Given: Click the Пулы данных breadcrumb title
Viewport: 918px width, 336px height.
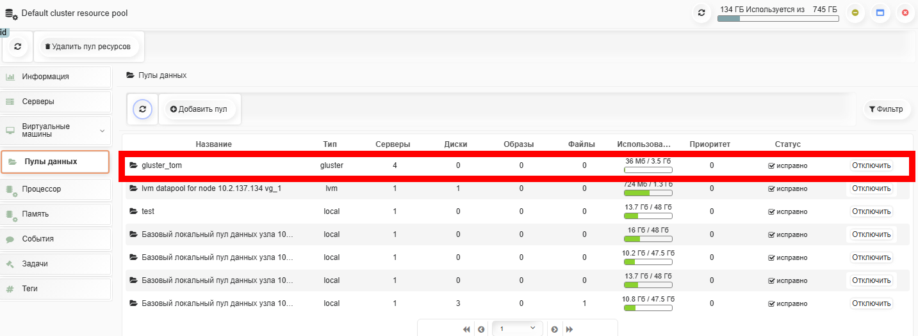Looking at the screenshot, I should 162,75.
